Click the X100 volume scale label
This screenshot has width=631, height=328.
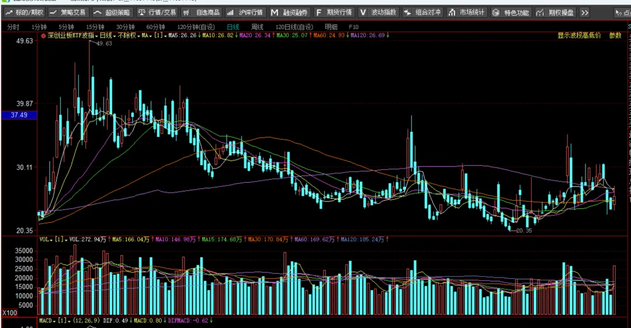click(x=10, y=313)
